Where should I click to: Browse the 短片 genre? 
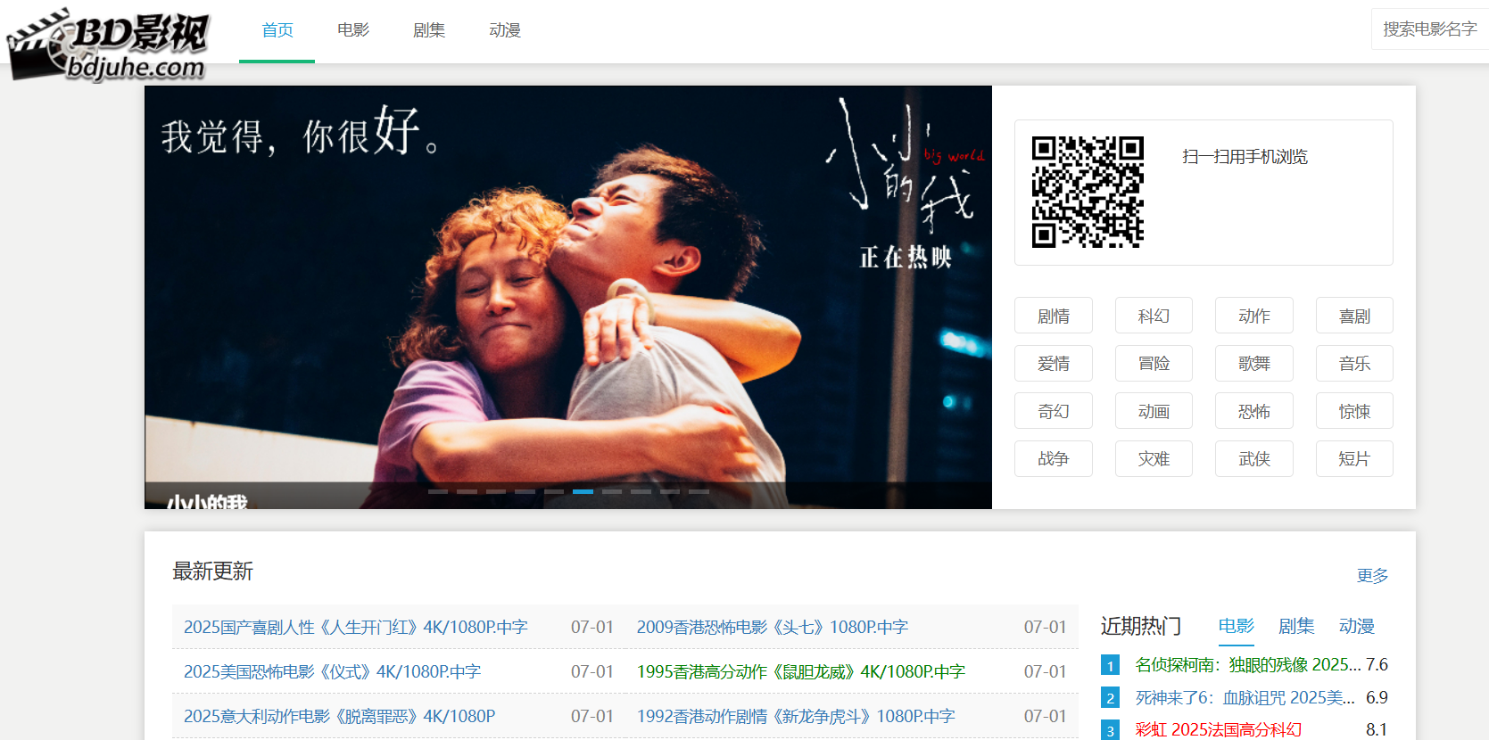1354,458
